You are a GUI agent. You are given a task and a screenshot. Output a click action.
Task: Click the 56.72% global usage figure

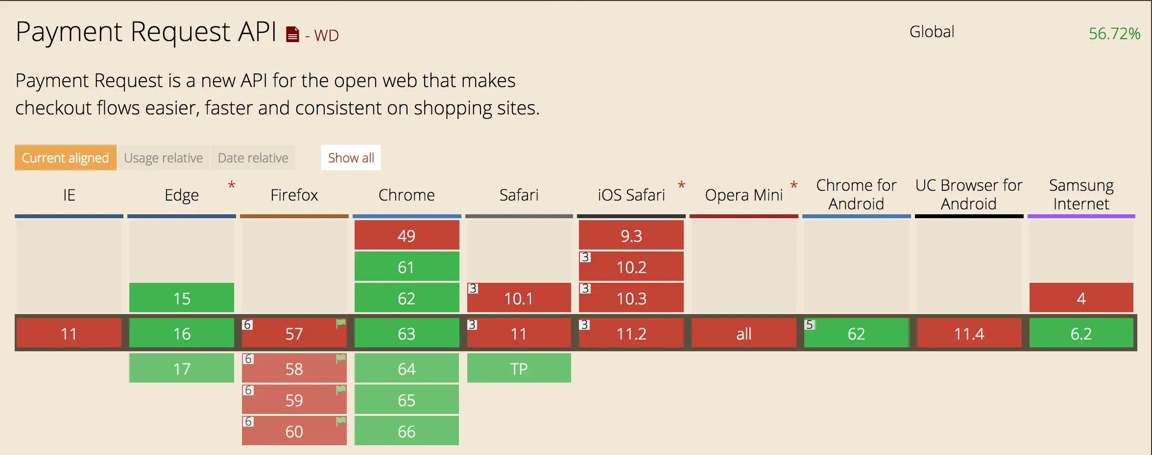click(1114, 33)
